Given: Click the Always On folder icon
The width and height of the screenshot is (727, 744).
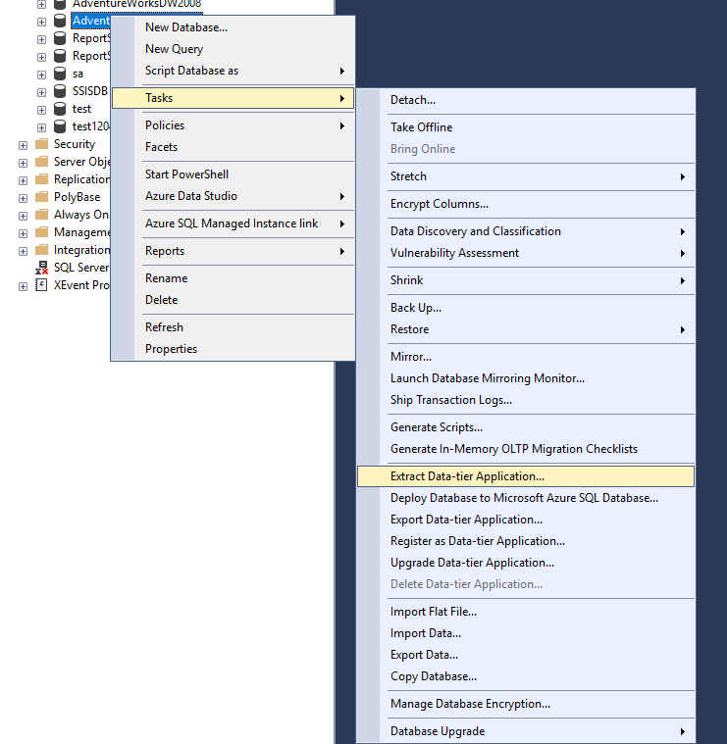Looking at the screenshot, I should 42,215.
